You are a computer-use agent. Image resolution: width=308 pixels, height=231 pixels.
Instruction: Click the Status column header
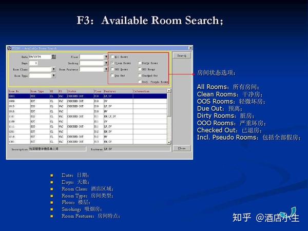[81, 91]
